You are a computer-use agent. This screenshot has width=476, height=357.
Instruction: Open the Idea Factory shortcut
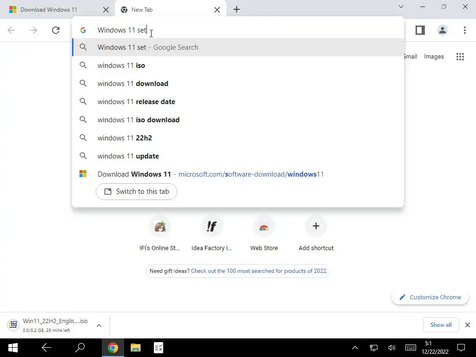(x=212, y=234)
